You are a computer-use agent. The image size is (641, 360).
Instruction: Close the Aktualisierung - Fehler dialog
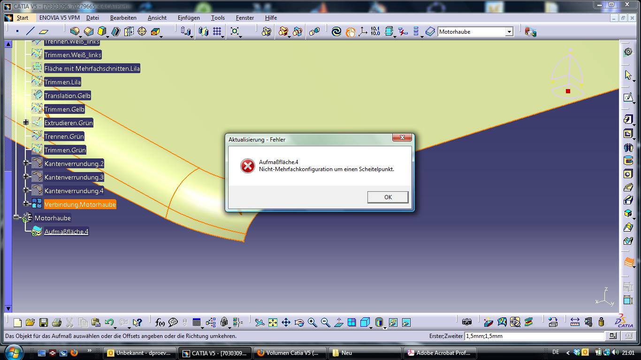(x=402, y=137)
